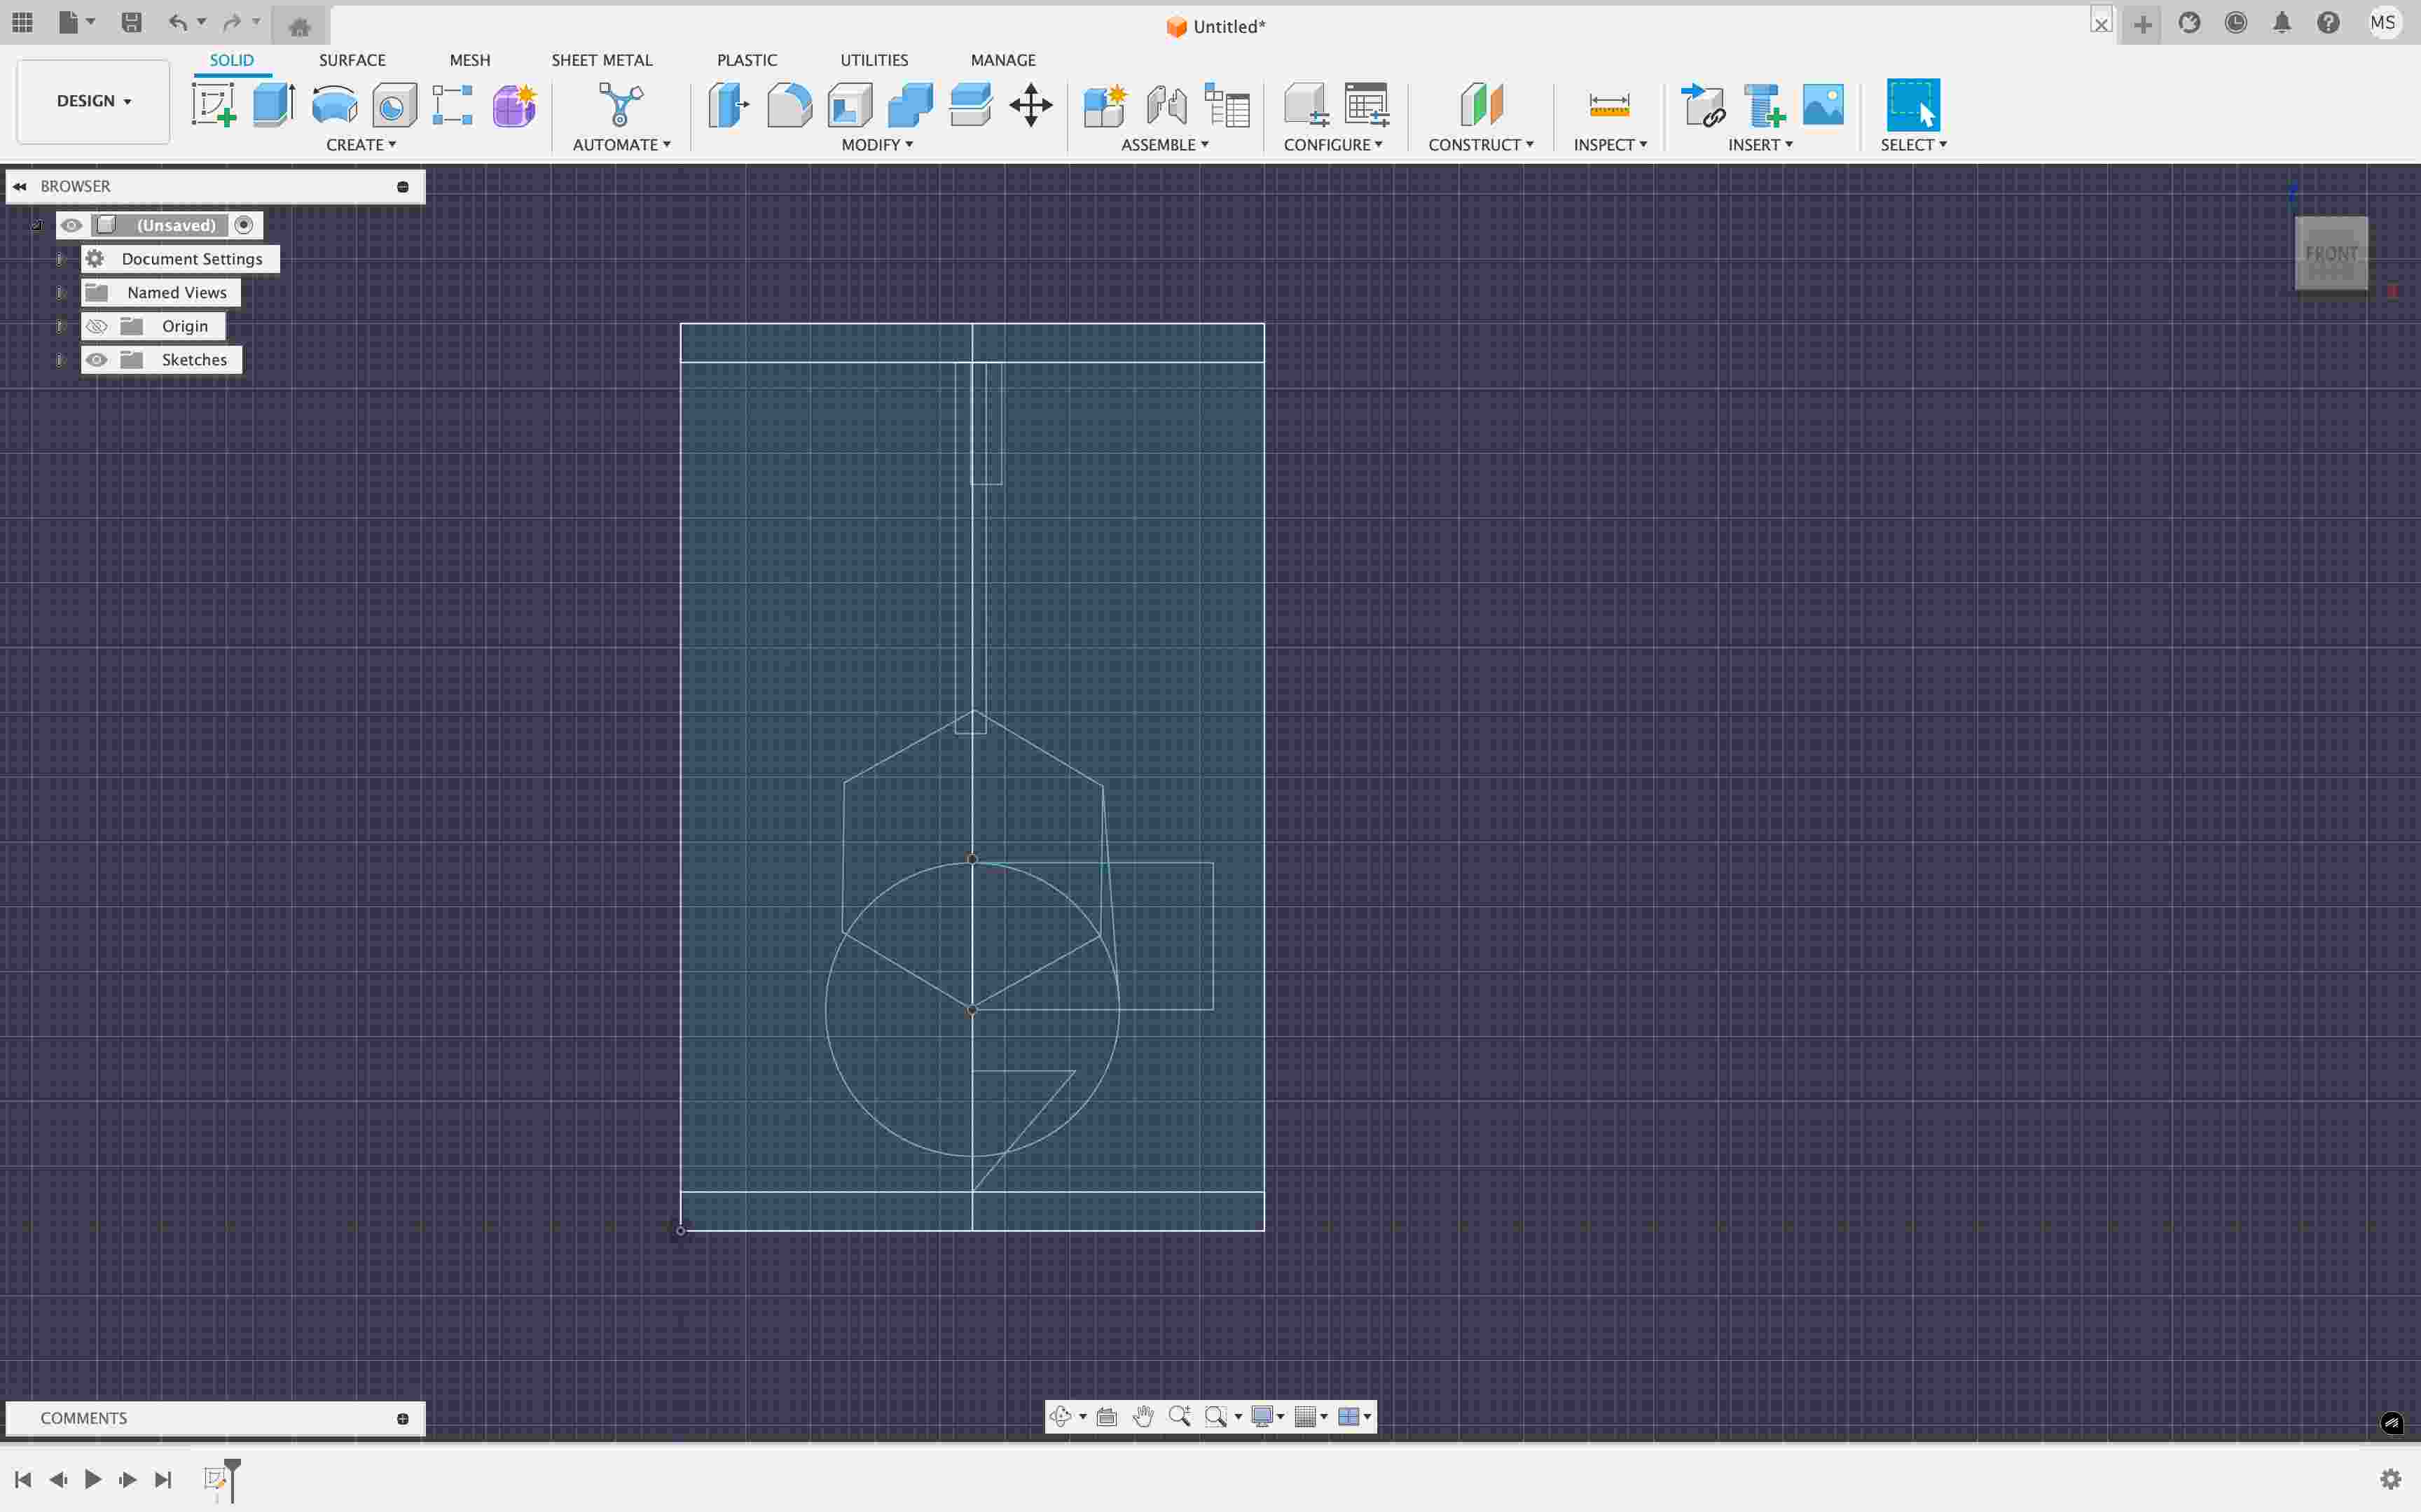This screenshot has height=1512, width=2421.
Task: Switch to the SHEET METAL tab
Action: (602, 60)
